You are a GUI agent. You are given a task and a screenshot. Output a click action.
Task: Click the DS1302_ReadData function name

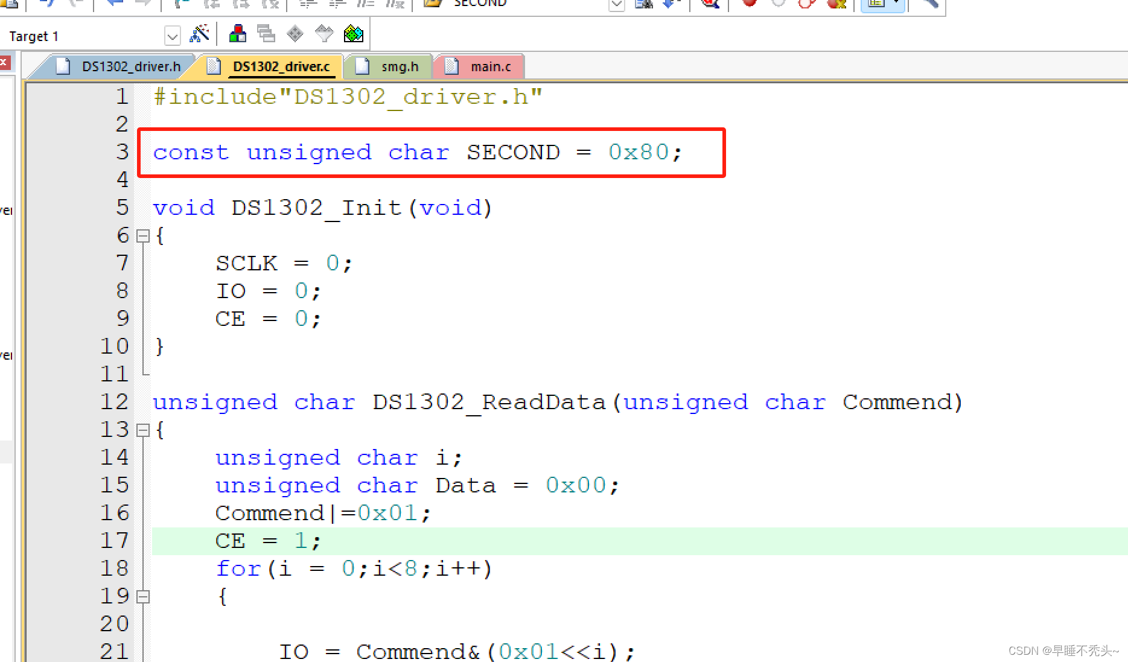489,402
